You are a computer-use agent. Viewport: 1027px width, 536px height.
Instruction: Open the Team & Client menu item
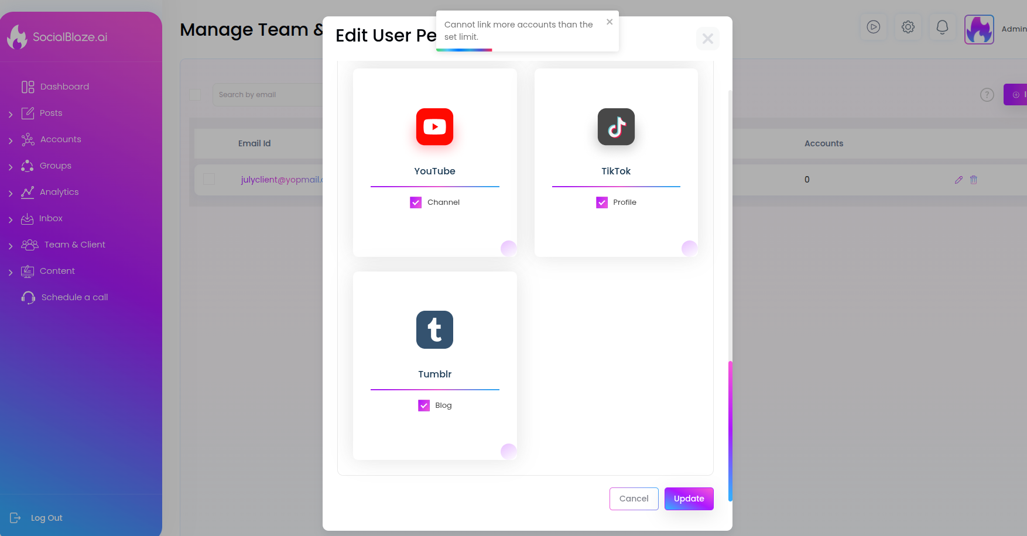(x=75, y=245)
